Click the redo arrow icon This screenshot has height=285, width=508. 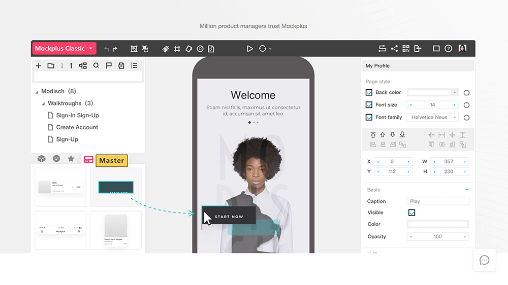(x=115, y=49)
